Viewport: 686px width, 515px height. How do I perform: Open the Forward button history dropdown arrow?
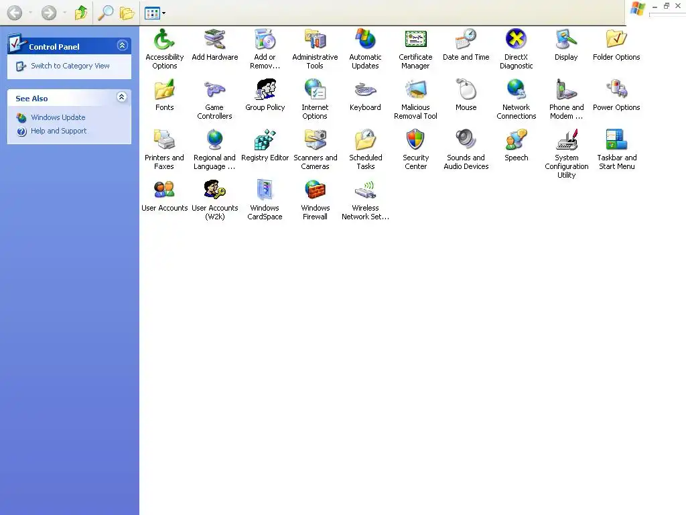click(64, 13)
